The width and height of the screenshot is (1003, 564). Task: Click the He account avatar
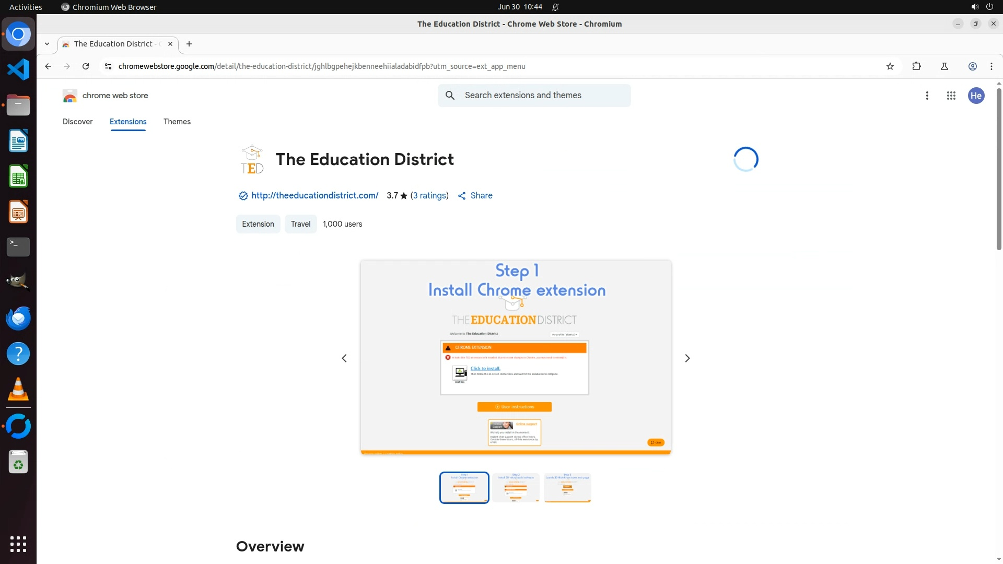[x=976, y=96]
